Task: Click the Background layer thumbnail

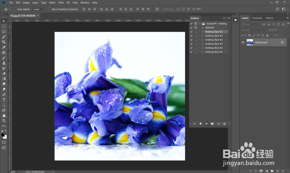Action: [x=250, y=42]
